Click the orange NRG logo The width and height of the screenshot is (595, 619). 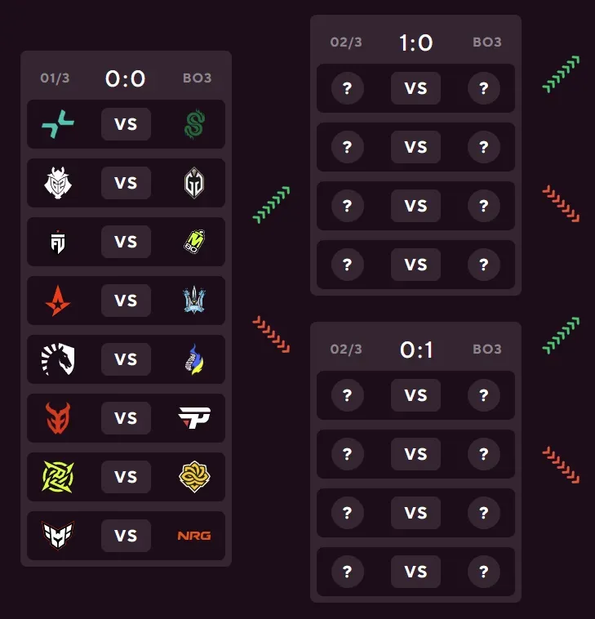click(x=194, y=536)
